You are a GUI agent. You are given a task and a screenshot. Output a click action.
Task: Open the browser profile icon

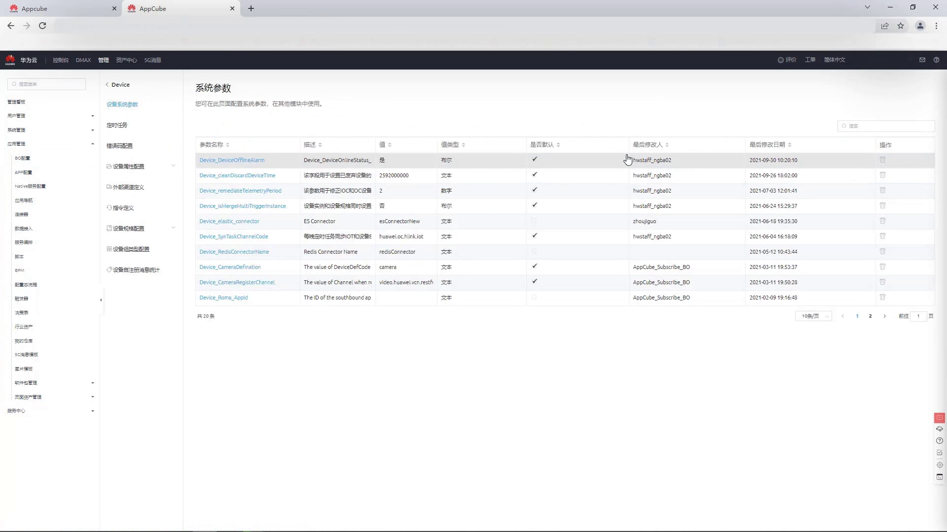point(920,26)
